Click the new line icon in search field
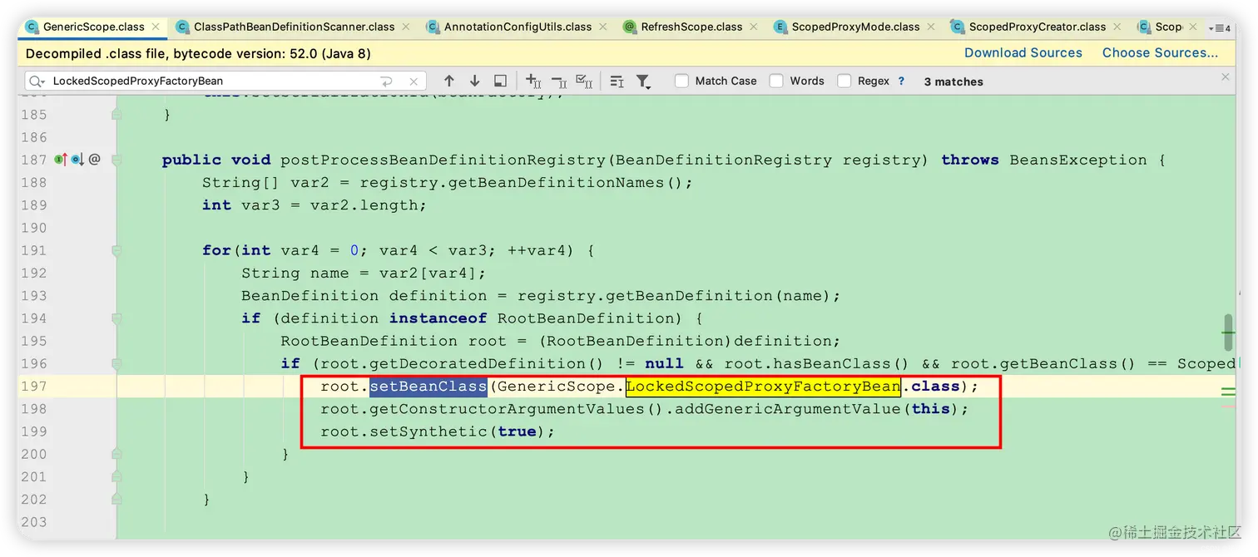 [386, 81]
